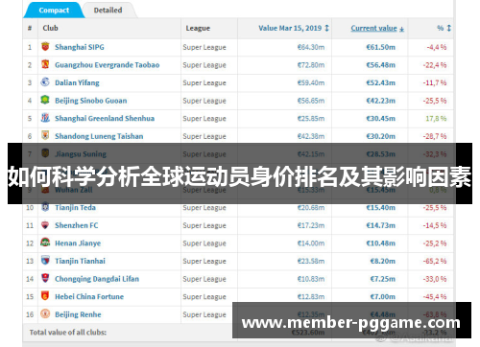Click the Beijing Renhe crest icon
This screenshot has height=347, width=480.
pyautogui.click(x=45, y=313)
